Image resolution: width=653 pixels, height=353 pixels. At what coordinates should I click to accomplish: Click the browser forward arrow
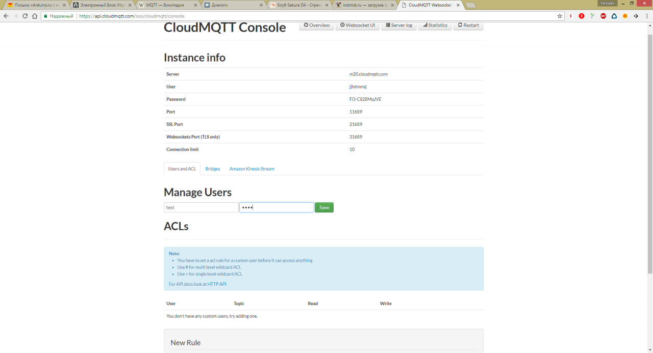pos(15,16)
